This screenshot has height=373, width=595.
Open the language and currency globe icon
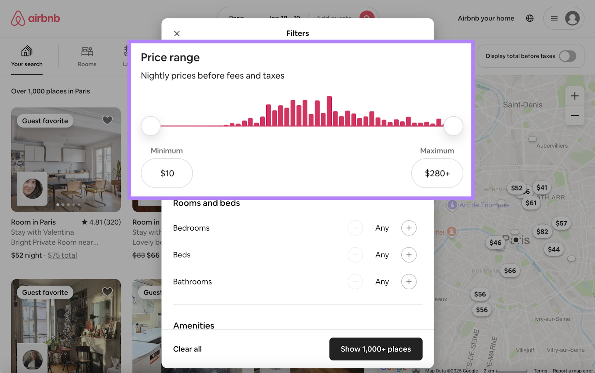click(x=530, y=18)
